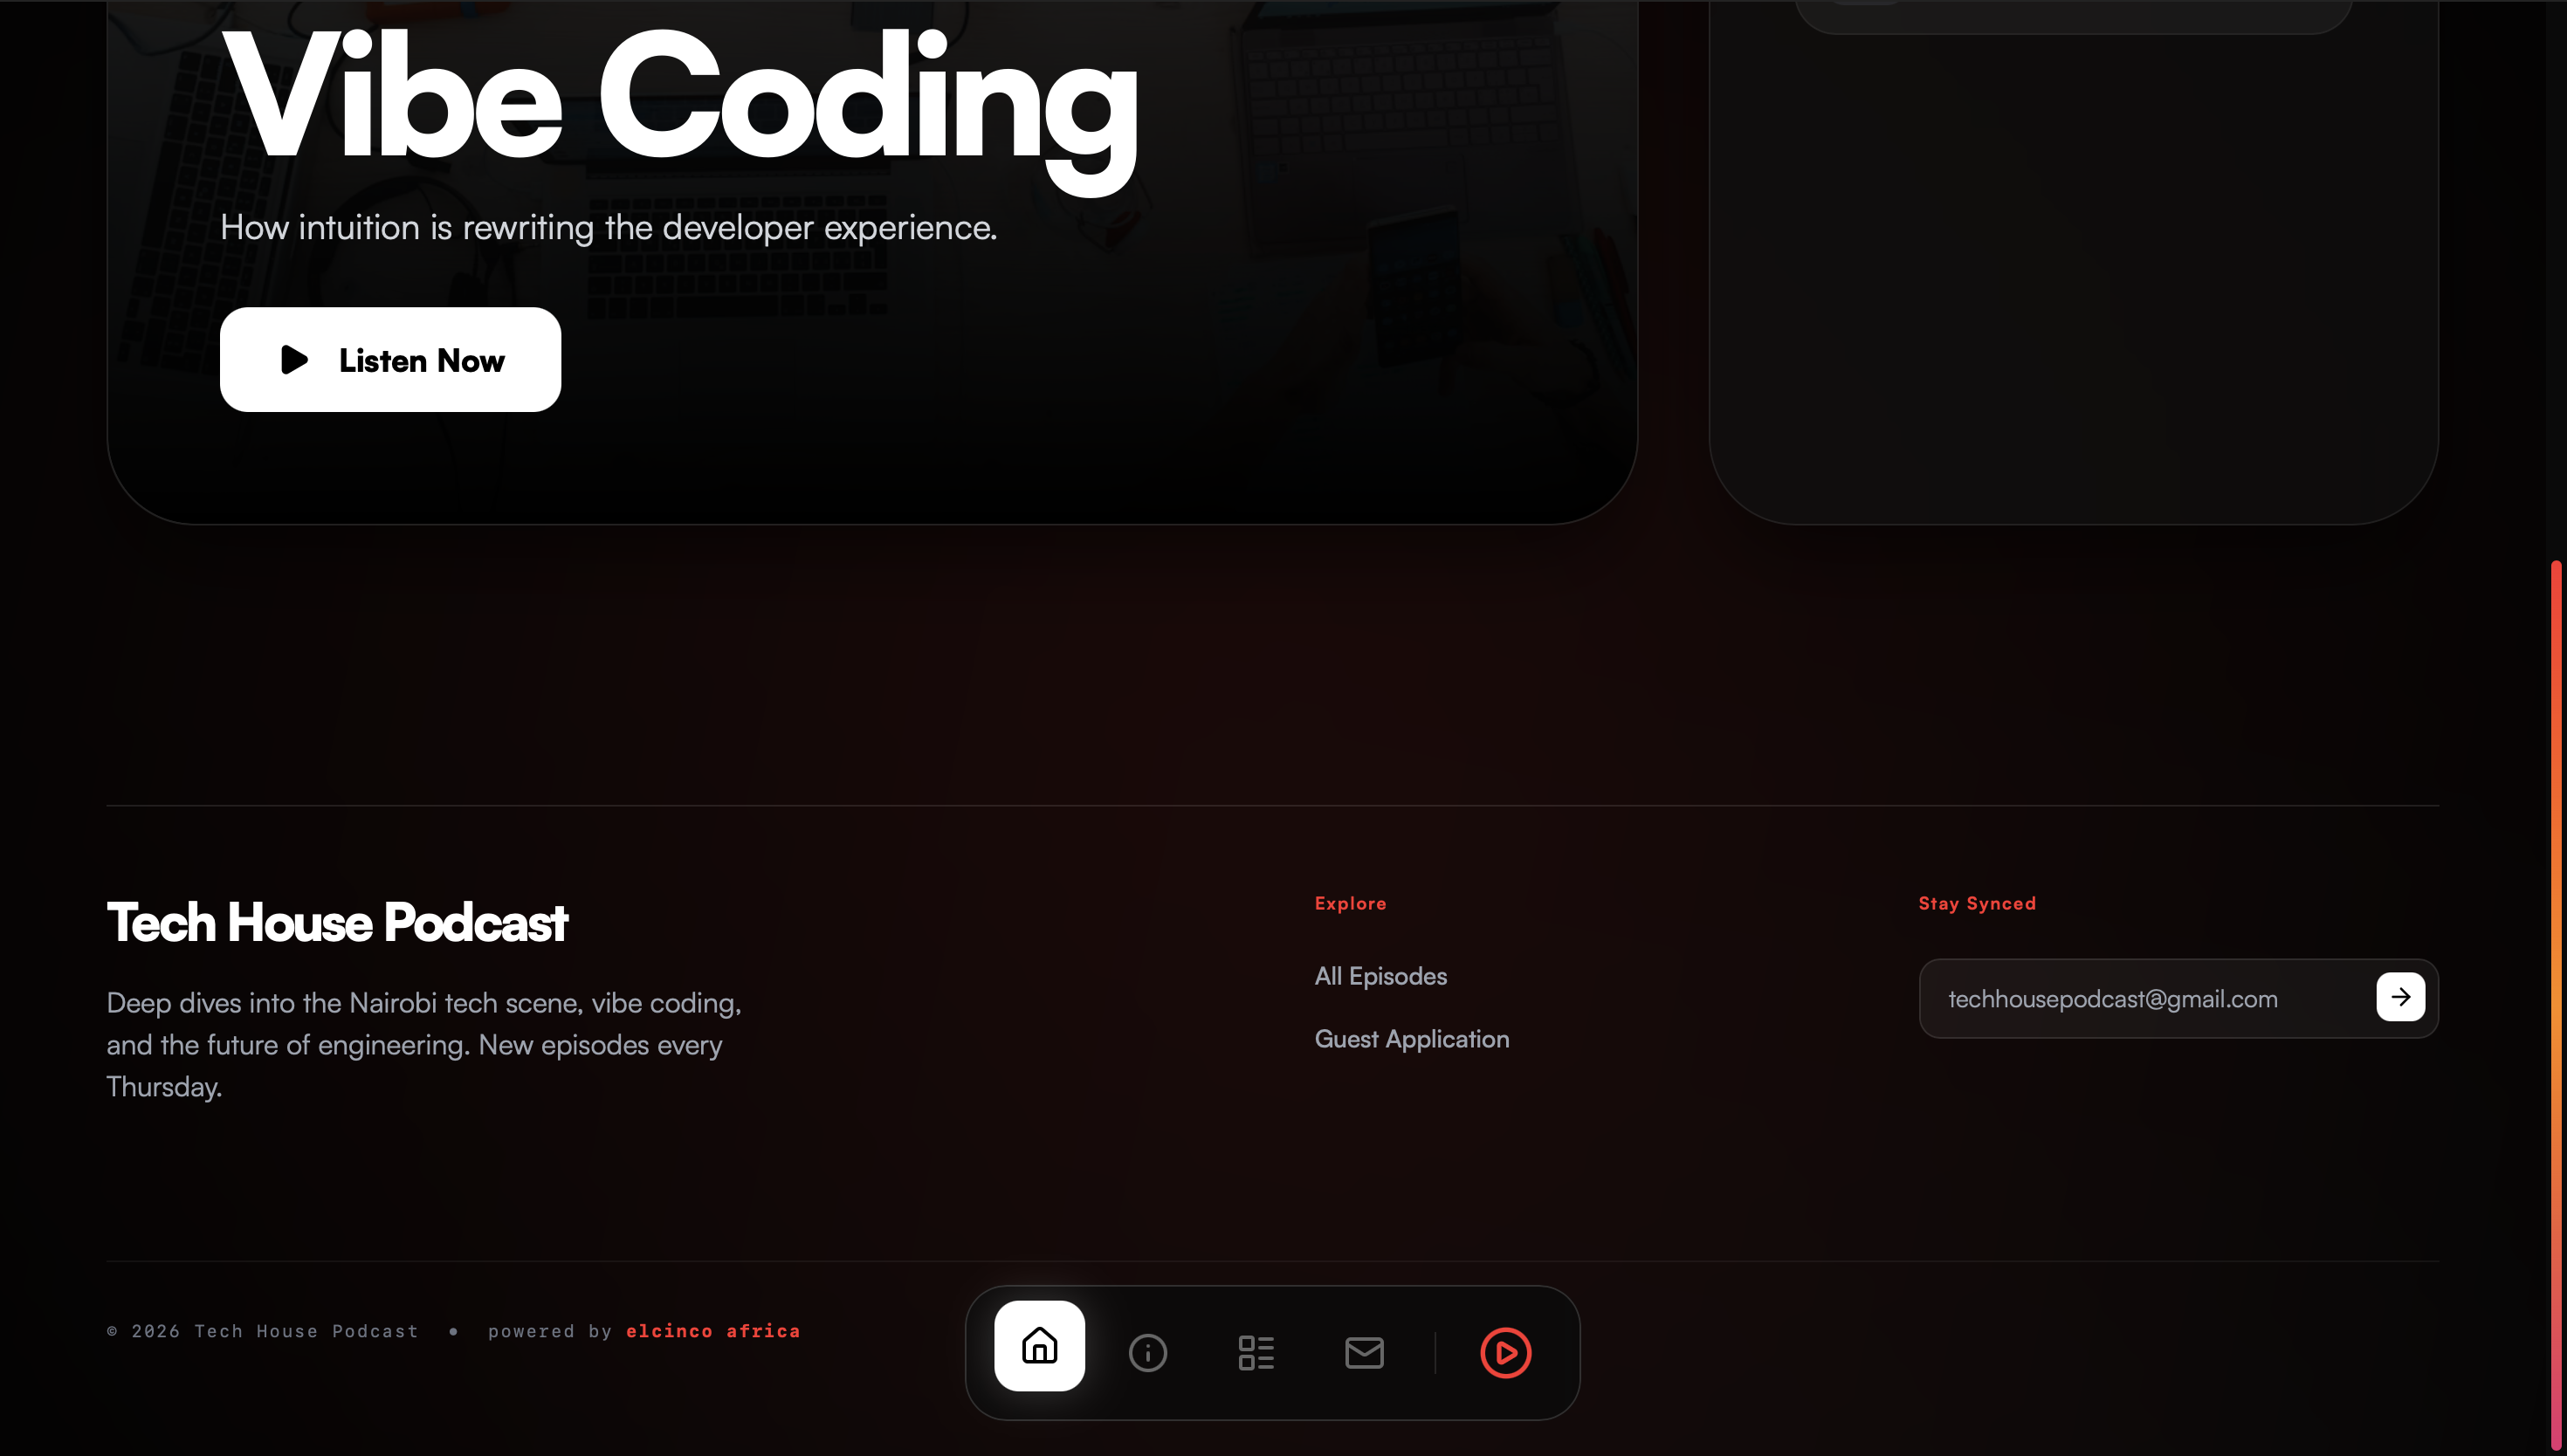
Task: Click the Explore footer heading
Action: click(x=1350, y=903)
